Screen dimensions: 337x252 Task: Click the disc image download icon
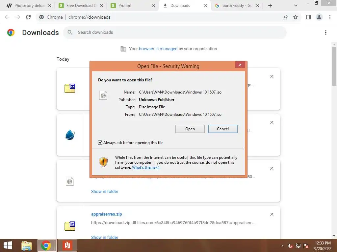(70, 181)
